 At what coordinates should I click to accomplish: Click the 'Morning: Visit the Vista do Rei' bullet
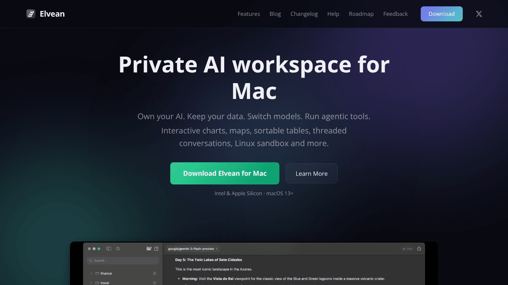pyautogui.click(x=284, y=279)
